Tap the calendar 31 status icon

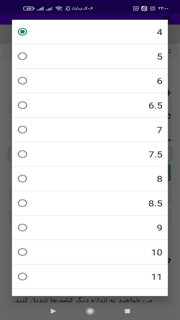(x=136, y=8)
